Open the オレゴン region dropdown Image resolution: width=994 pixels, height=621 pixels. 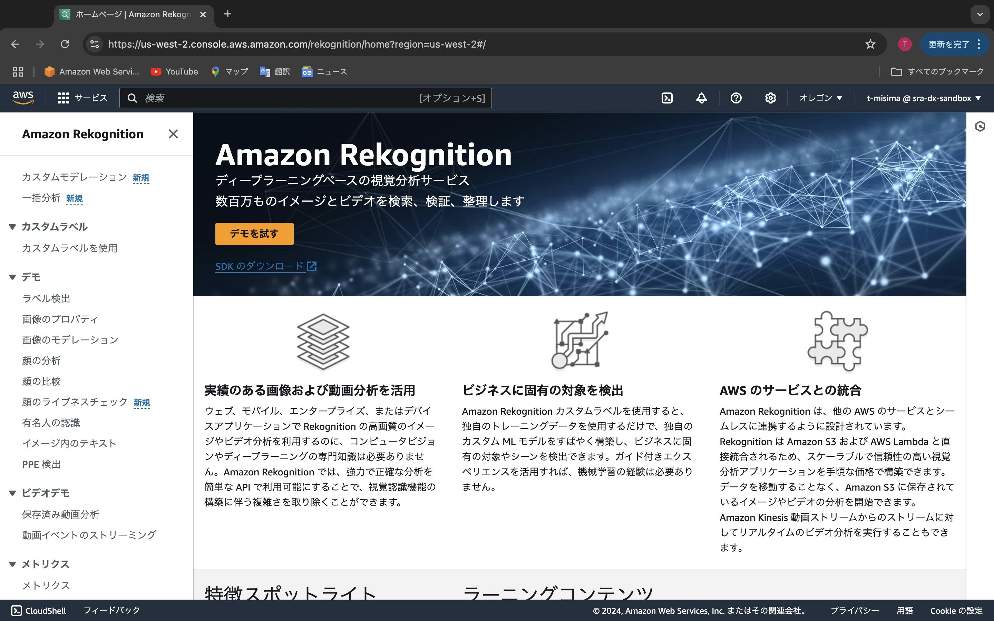(820, 98)
